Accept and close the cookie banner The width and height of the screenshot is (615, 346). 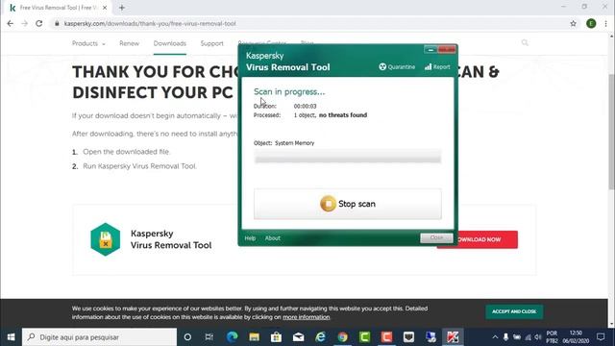(x=514, y=311)
